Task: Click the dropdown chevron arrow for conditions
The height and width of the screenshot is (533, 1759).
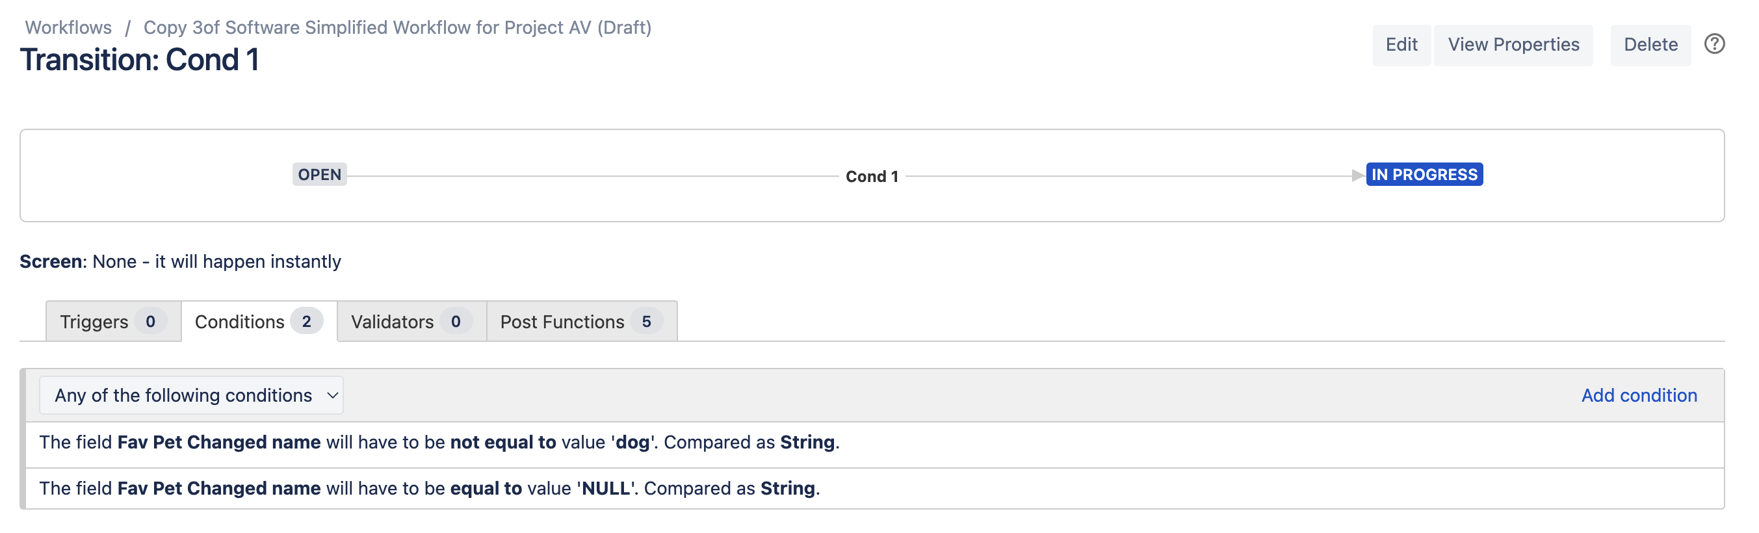Action: (x=333, y=396)
